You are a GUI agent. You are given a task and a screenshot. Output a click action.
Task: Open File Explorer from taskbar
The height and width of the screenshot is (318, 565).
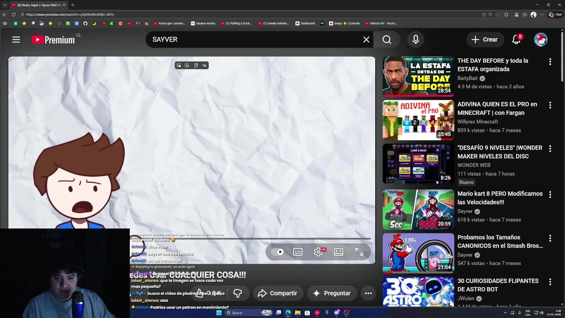[x=298, y=313]
